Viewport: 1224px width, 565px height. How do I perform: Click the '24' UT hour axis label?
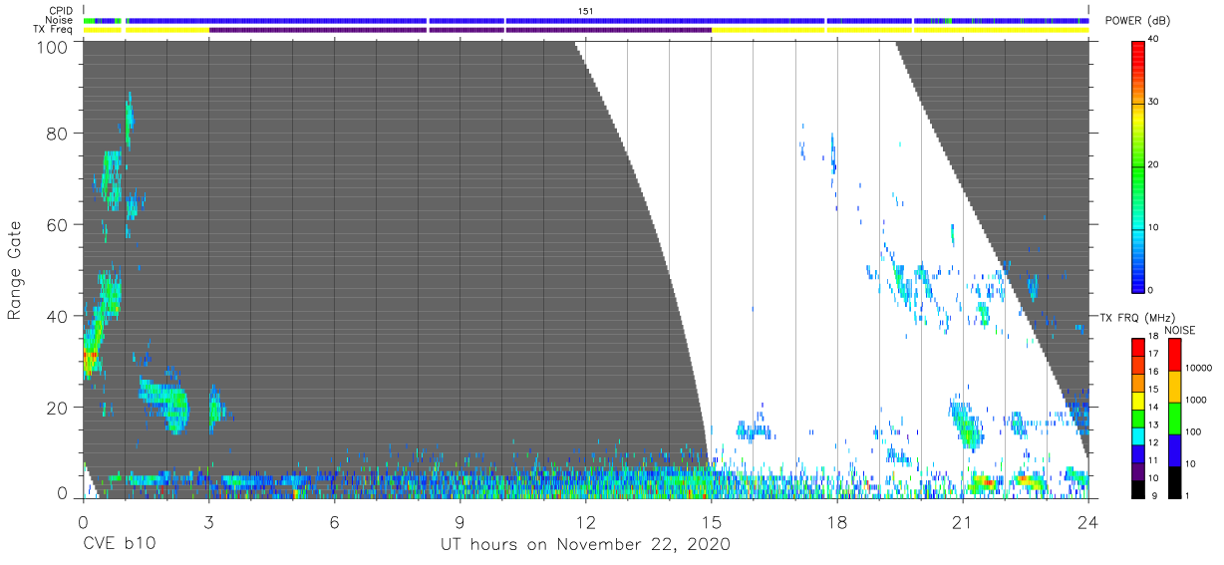point(1088,521)
